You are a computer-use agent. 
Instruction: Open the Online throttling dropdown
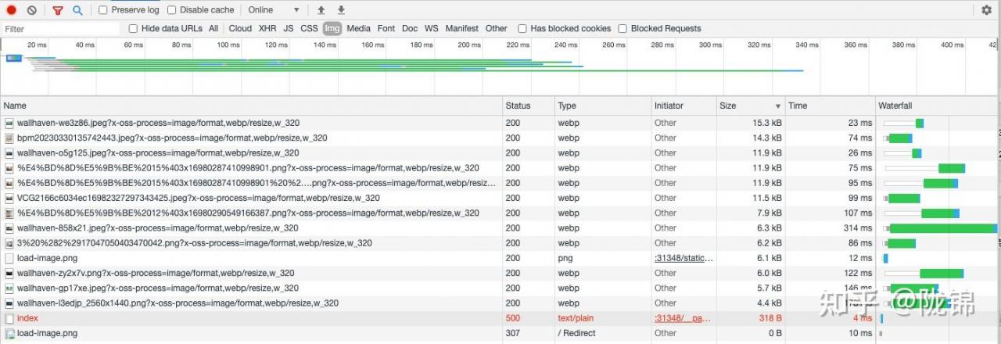[274, 10]
